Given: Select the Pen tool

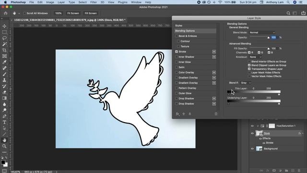Looking at the screenshot, I should click(4, 116).
